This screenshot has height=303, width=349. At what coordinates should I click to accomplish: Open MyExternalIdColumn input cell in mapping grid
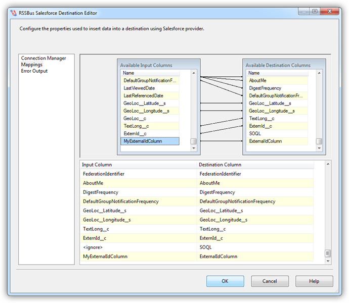tap(139, 257)
